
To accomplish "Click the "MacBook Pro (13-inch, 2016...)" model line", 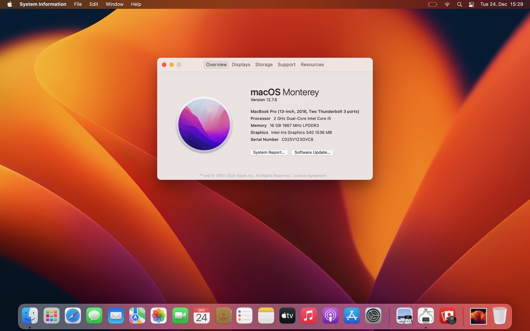I will [x=305, y=111].
